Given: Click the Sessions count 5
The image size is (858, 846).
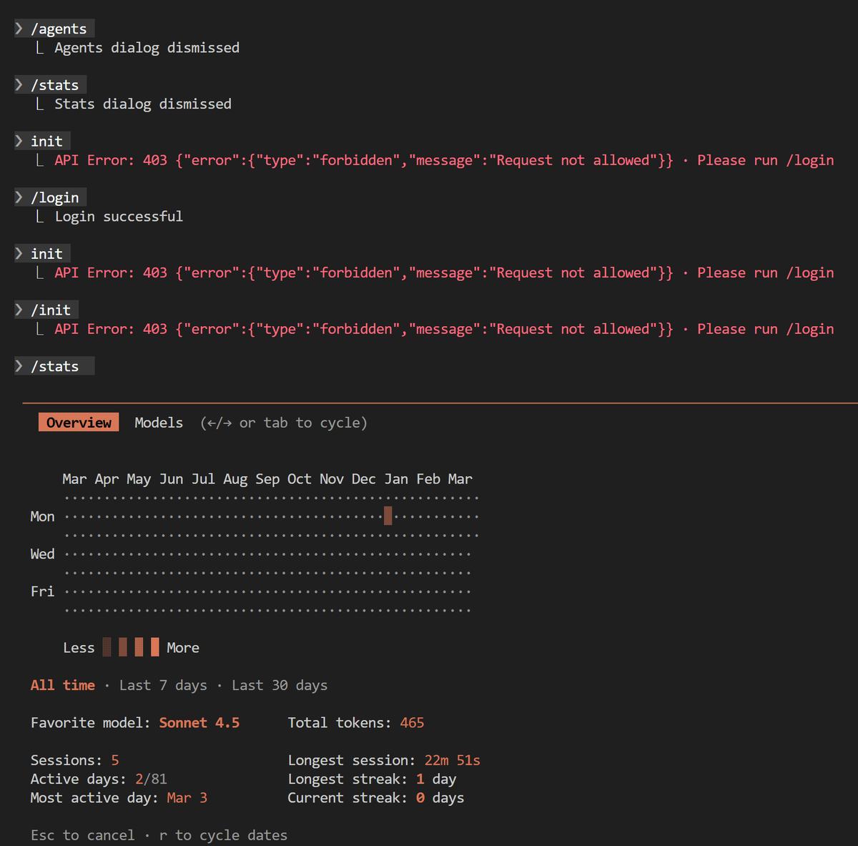Looking at the screenshot, I should tap(115, 760).
